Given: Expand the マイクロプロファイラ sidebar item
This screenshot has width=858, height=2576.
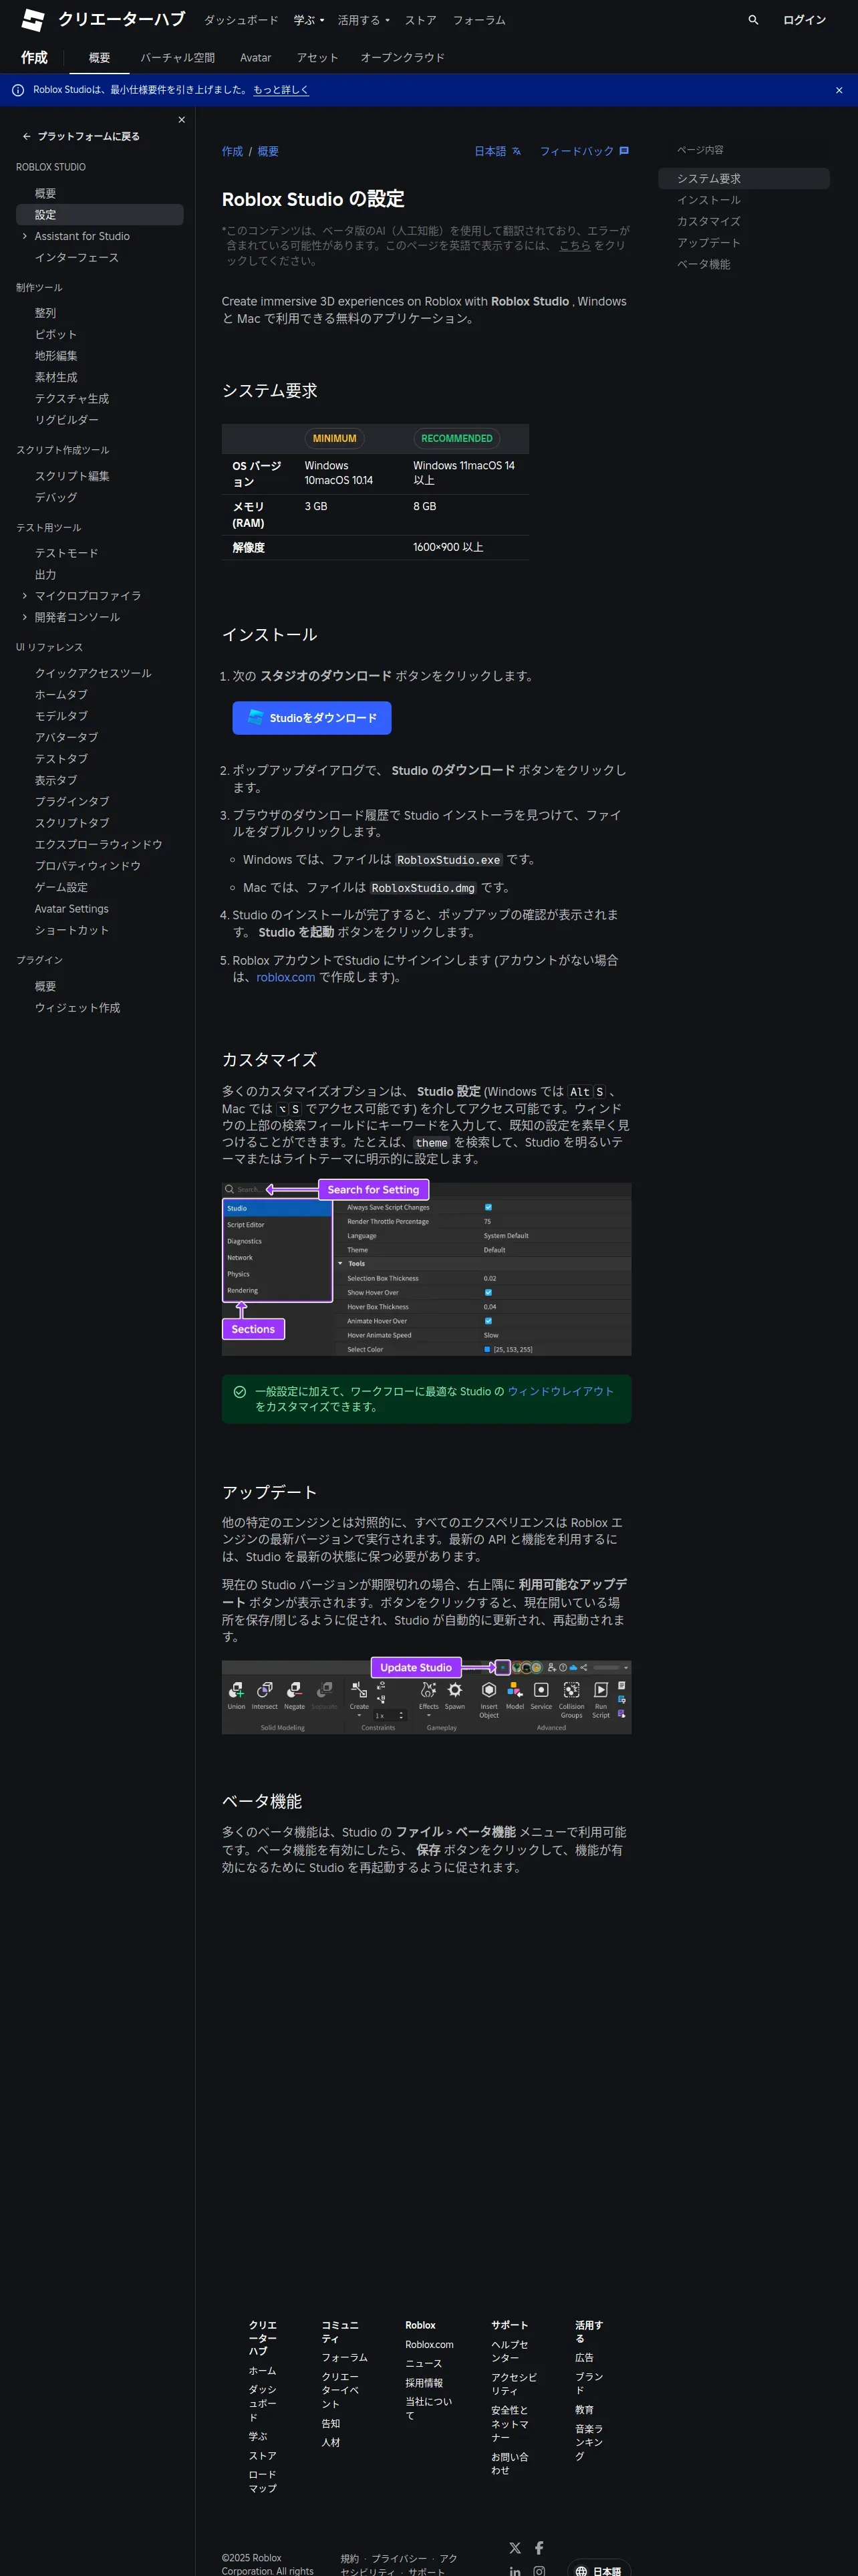Looking at the screenshot, I should point(25,596).
